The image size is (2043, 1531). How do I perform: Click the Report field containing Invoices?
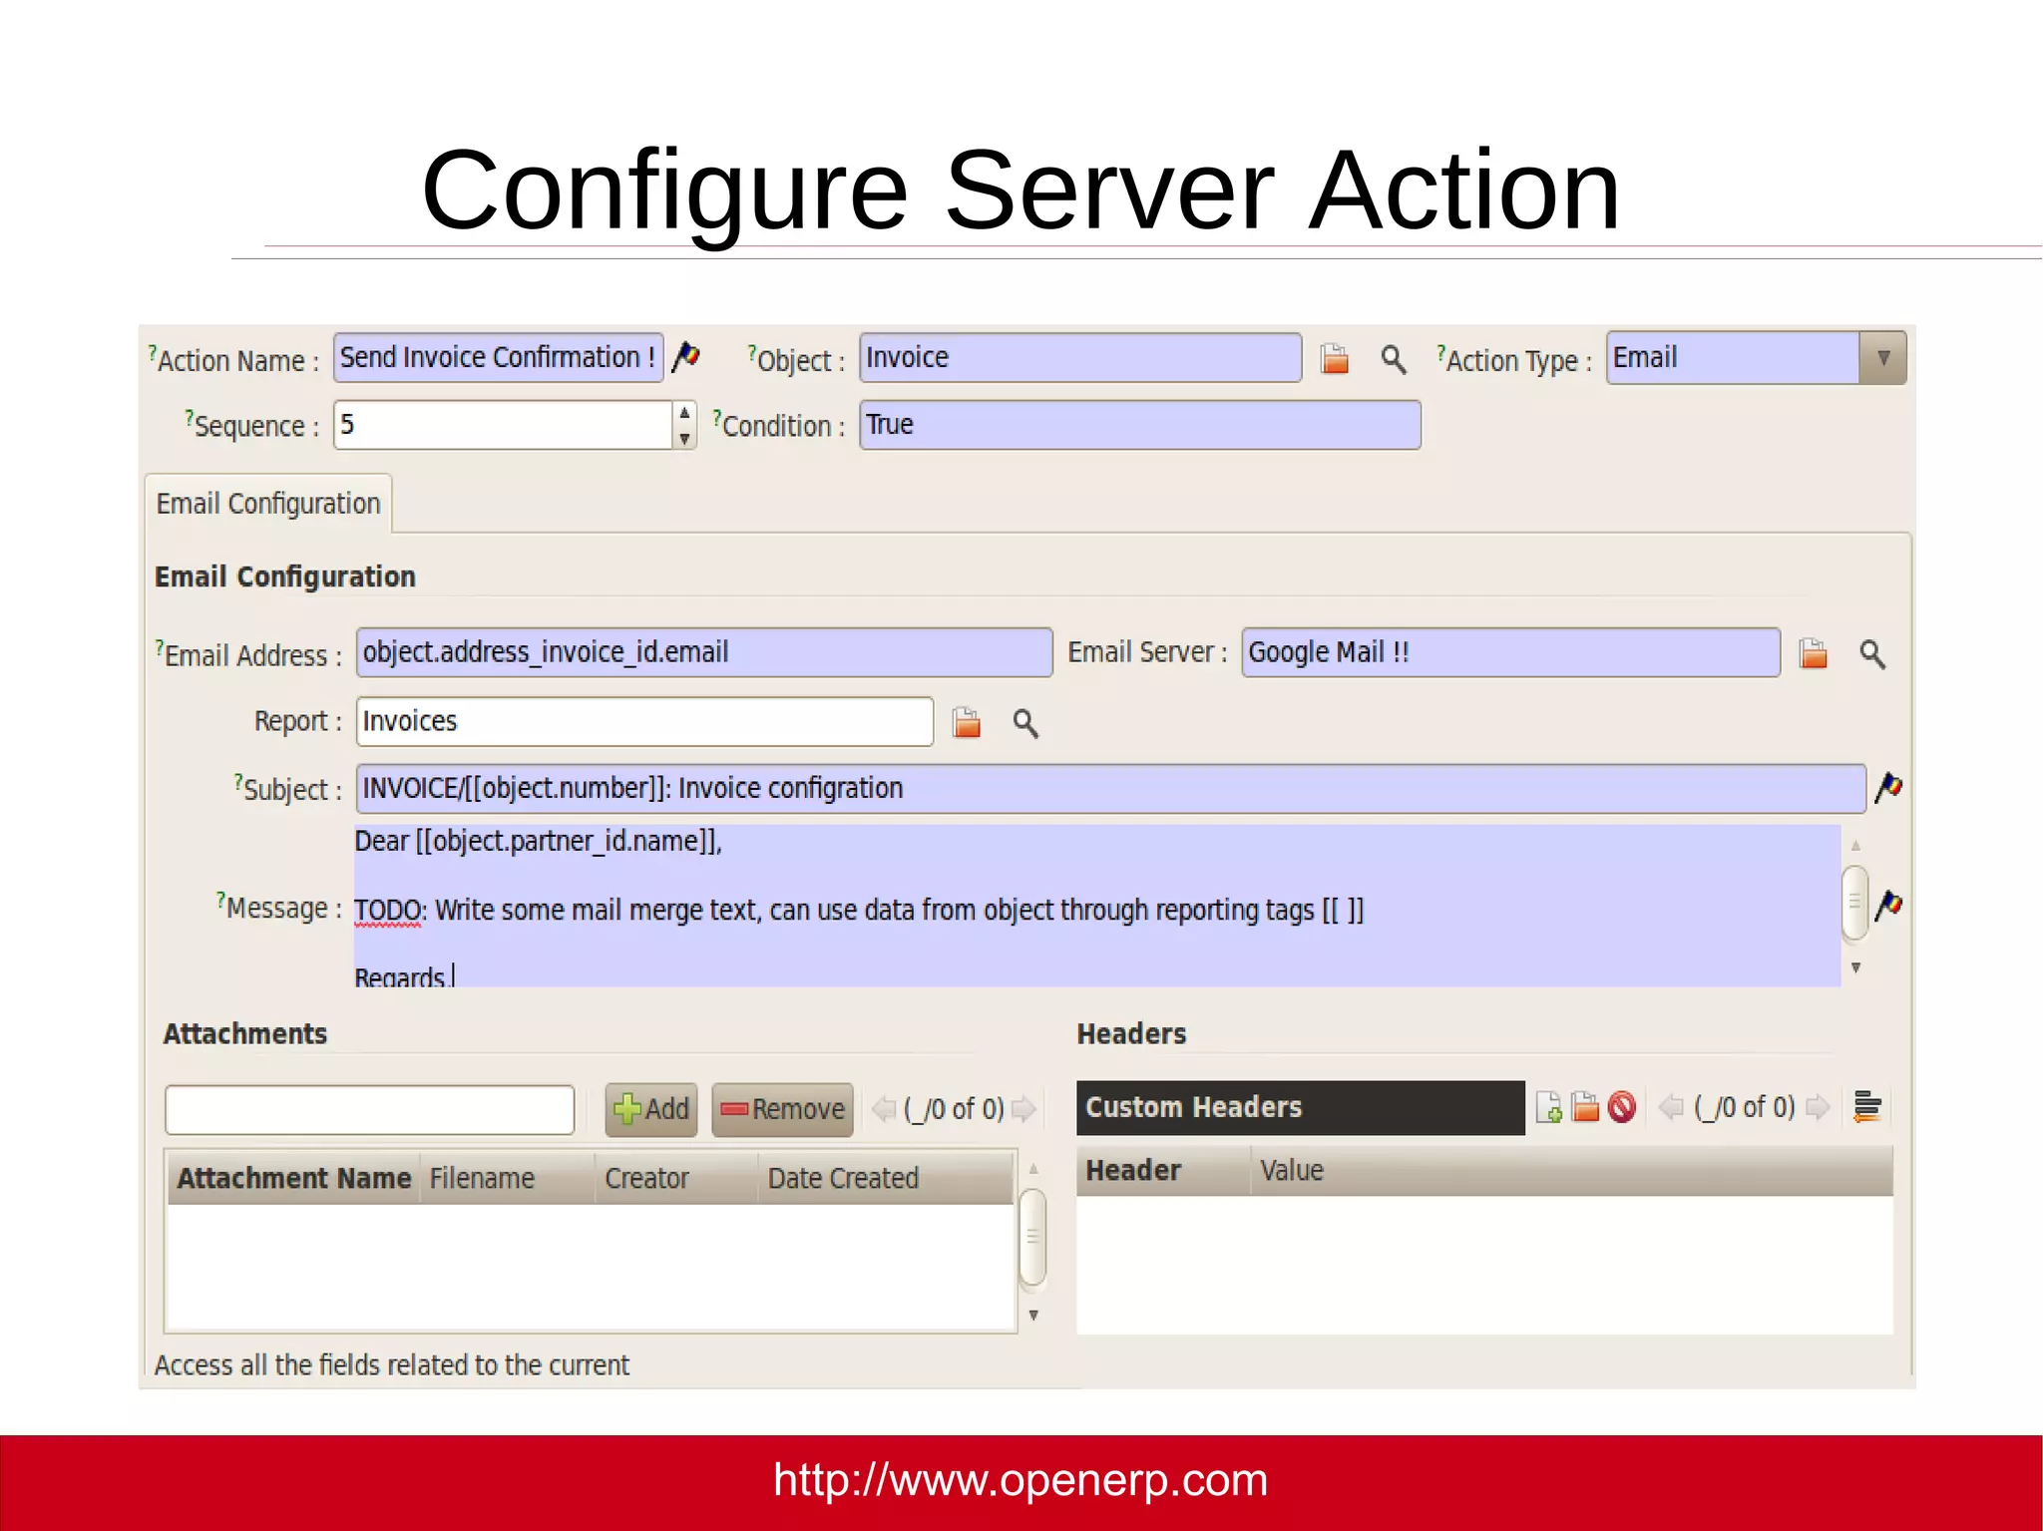click(x=644, y=721)
